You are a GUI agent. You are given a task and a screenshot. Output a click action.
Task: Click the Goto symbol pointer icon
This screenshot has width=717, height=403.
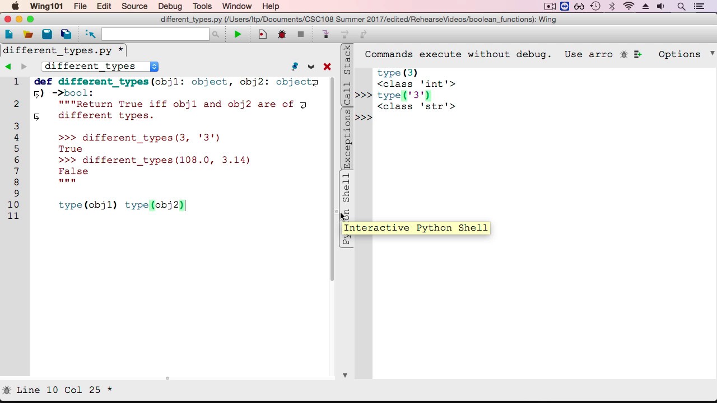coord(90,34)
